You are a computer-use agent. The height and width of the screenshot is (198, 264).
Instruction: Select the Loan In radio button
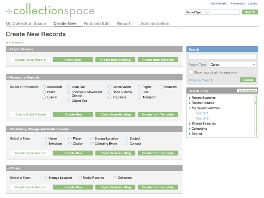(x=44, y=97)
